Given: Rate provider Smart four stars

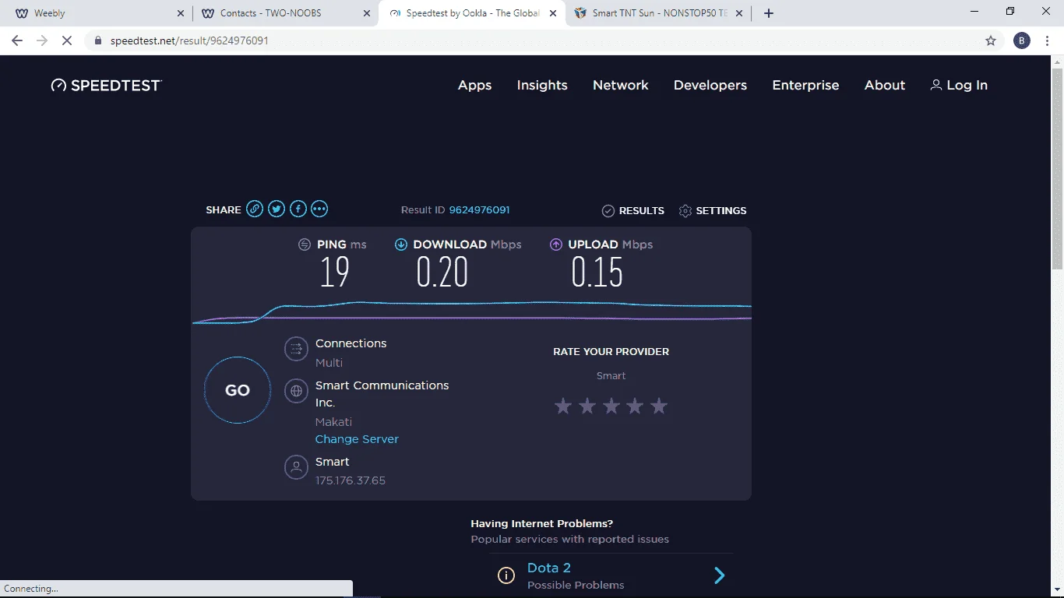Looking at the screenshot, I should pos(635,406).
